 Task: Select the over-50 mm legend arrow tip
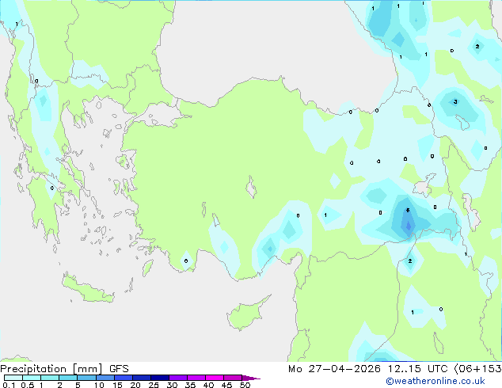251,378
